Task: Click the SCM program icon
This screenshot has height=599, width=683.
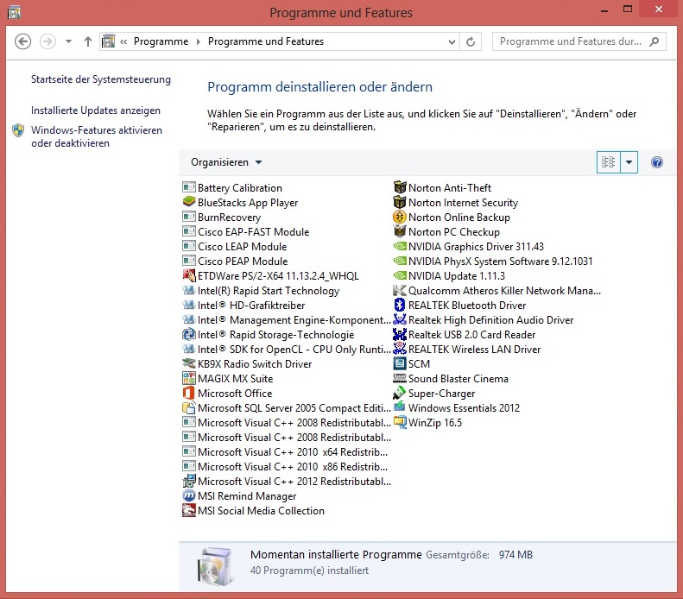Action: coord(400,363)
